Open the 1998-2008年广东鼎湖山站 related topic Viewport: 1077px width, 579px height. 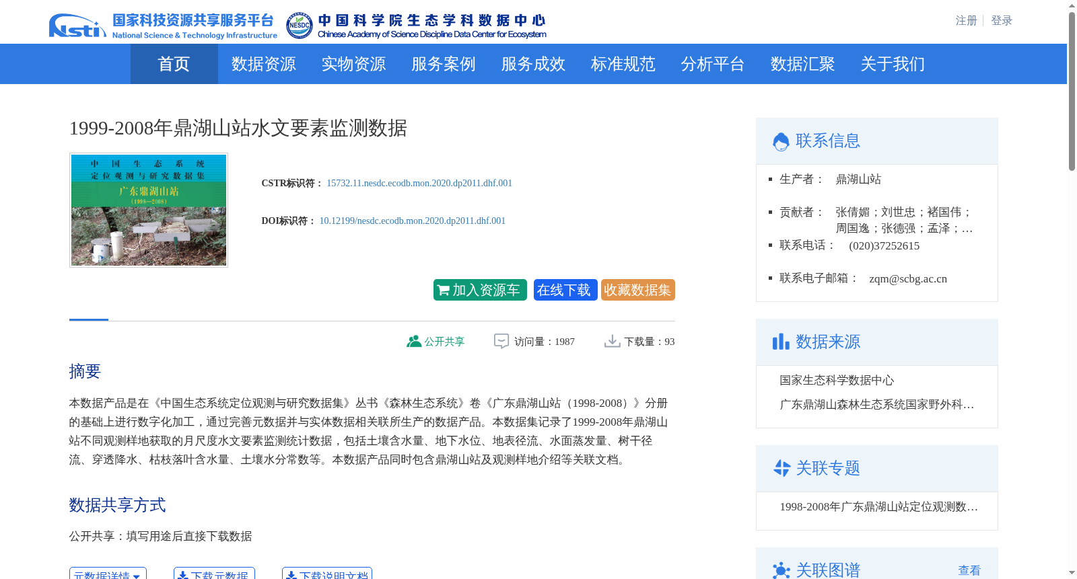pos(878,507)
